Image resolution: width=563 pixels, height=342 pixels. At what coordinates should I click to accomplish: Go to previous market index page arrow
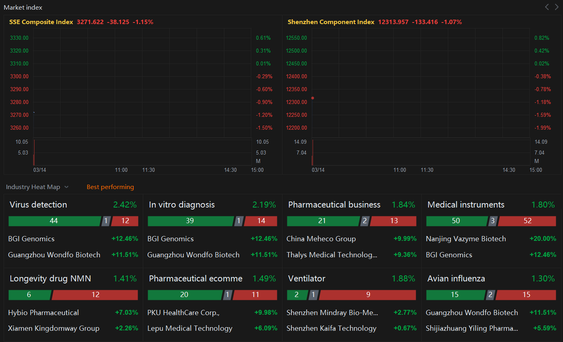click(x=547, y=7)
